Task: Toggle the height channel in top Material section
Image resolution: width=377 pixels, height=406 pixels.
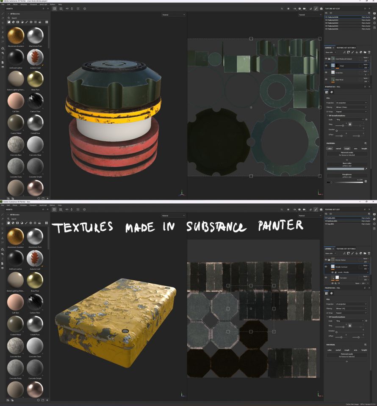Action: point(364,149)
